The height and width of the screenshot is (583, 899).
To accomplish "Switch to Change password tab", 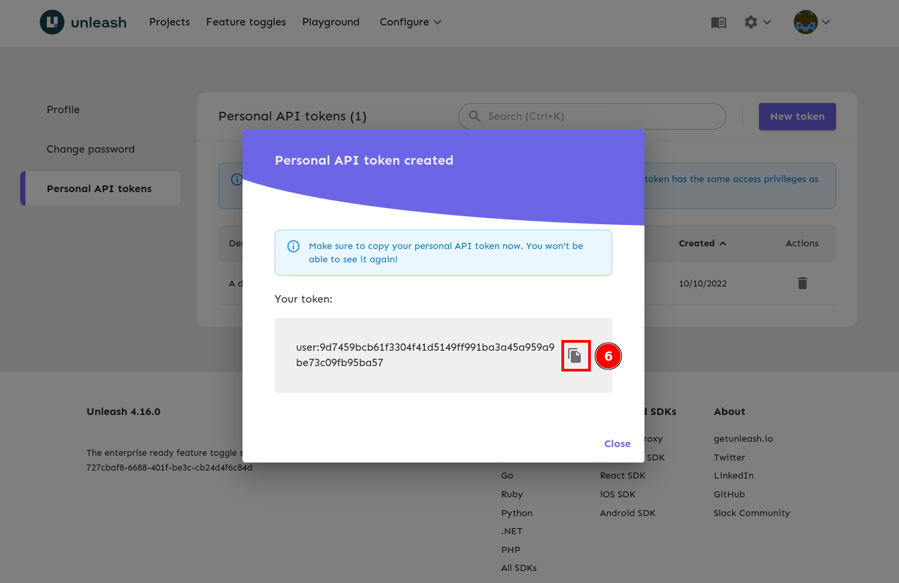I will [x=90, y=149].
